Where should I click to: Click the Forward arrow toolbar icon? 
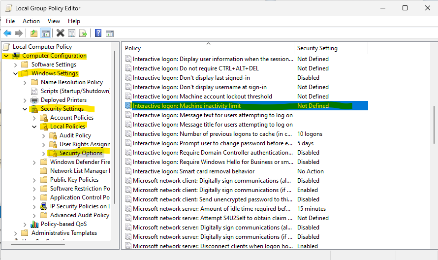[x=18, y=33]
